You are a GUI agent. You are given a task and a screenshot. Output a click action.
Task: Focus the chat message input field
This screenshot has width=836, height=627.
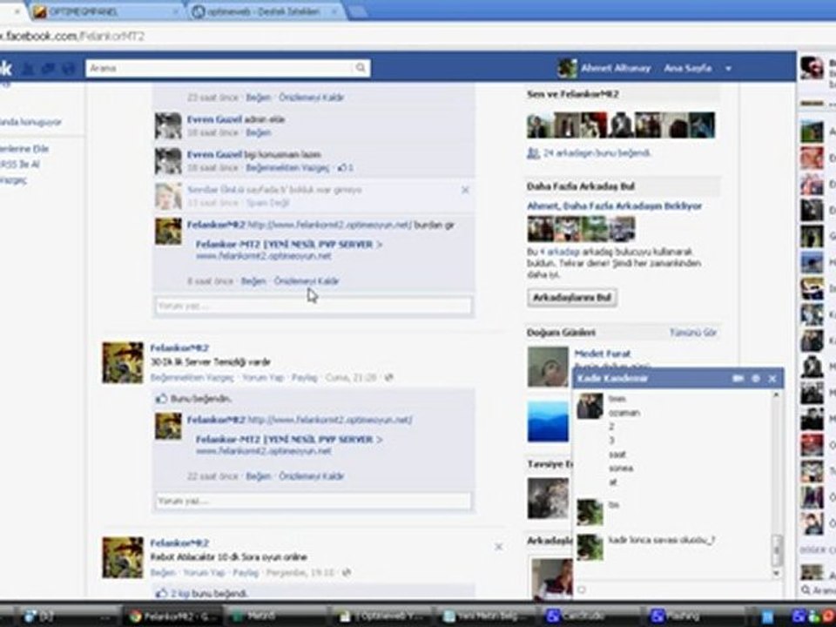pos(678,590)
